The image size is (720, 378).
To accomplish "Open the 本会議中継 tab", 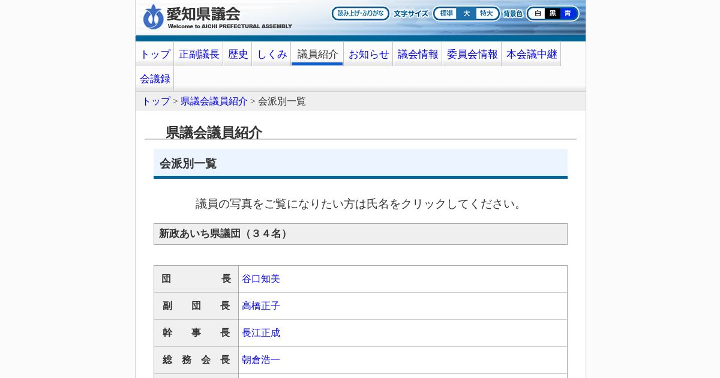I will click(532, 54).
